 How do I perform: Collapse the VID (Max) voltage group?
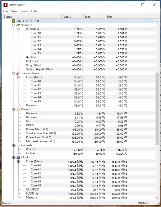[18, 29]
